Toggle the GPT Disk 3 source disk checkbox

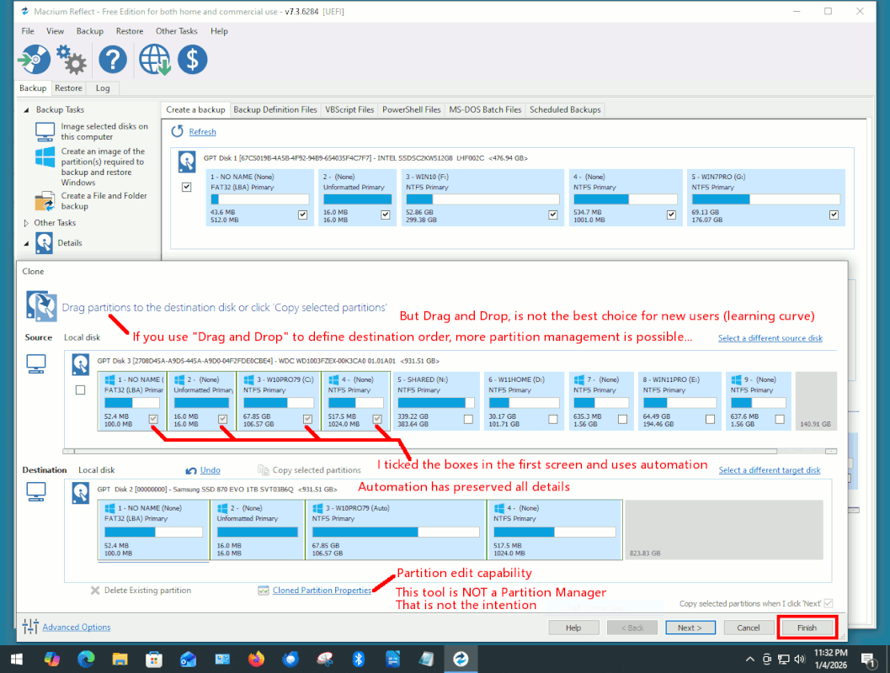(x=81, y=390)
